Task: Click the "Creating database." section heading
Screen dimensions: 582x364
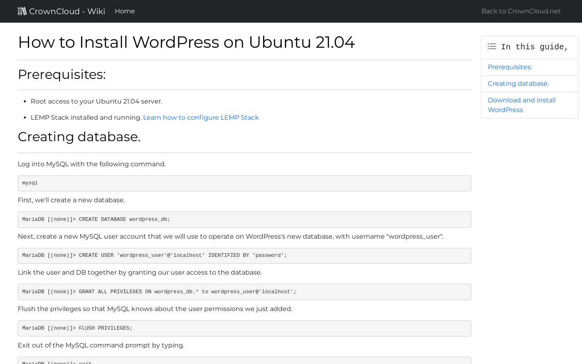Action: coord(79,137)
